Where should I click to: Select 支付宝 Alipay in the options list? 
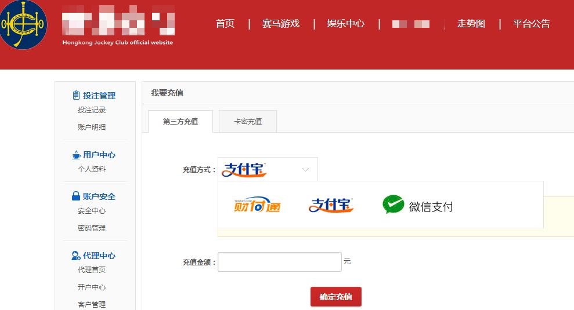point(331,205)
